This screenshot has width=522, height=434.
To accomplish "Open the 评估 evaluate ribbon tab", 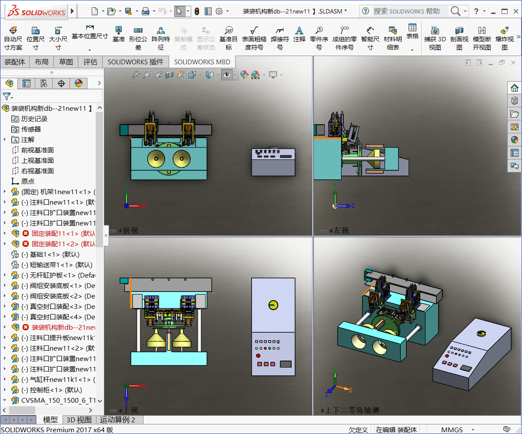I will (x=90, y=62).
